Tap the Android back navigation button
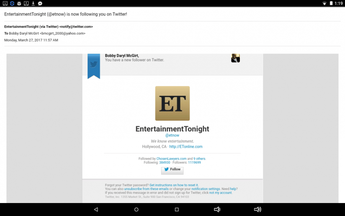345x216 pixels. pos(96,209)
